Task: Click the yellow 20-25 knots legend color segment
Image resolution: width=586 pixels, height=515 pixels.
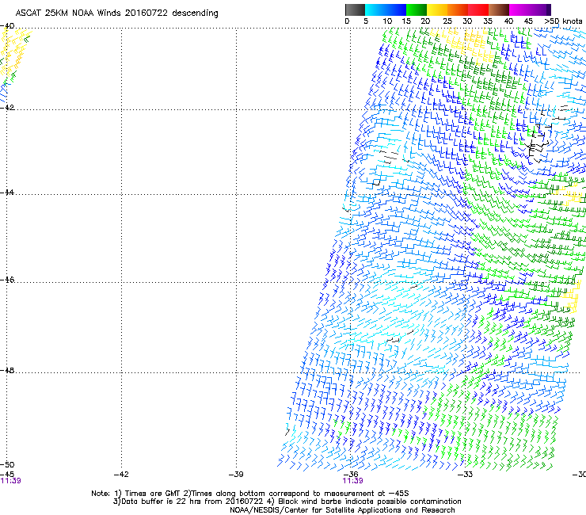Action: (x=437, y=10)
